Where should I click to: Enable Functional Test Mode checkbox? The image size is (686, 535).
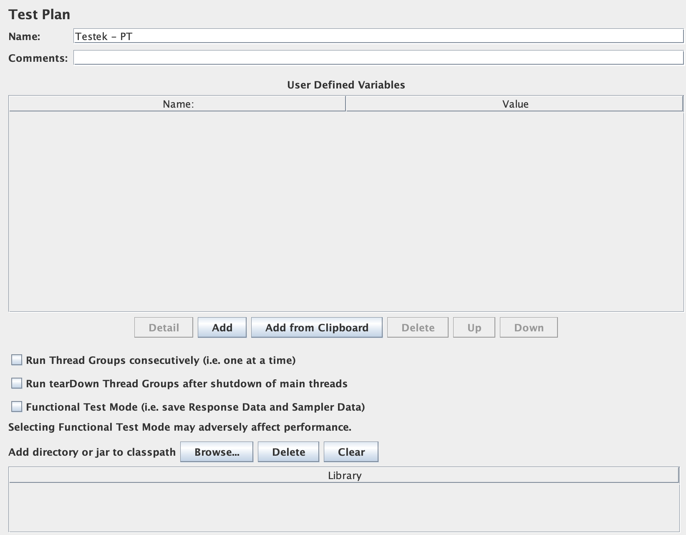(x=17, y=407)
